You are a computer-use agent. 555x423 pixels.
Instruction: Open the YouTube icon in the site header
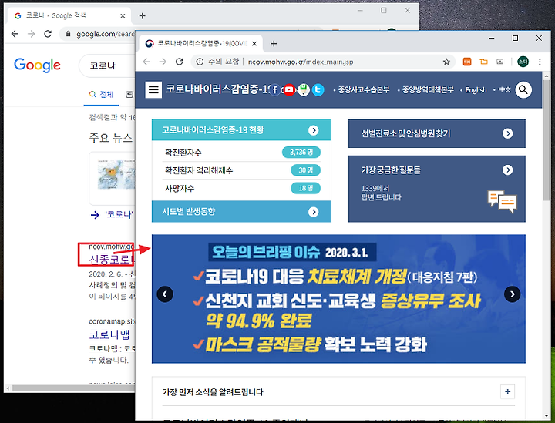[289, 90]
